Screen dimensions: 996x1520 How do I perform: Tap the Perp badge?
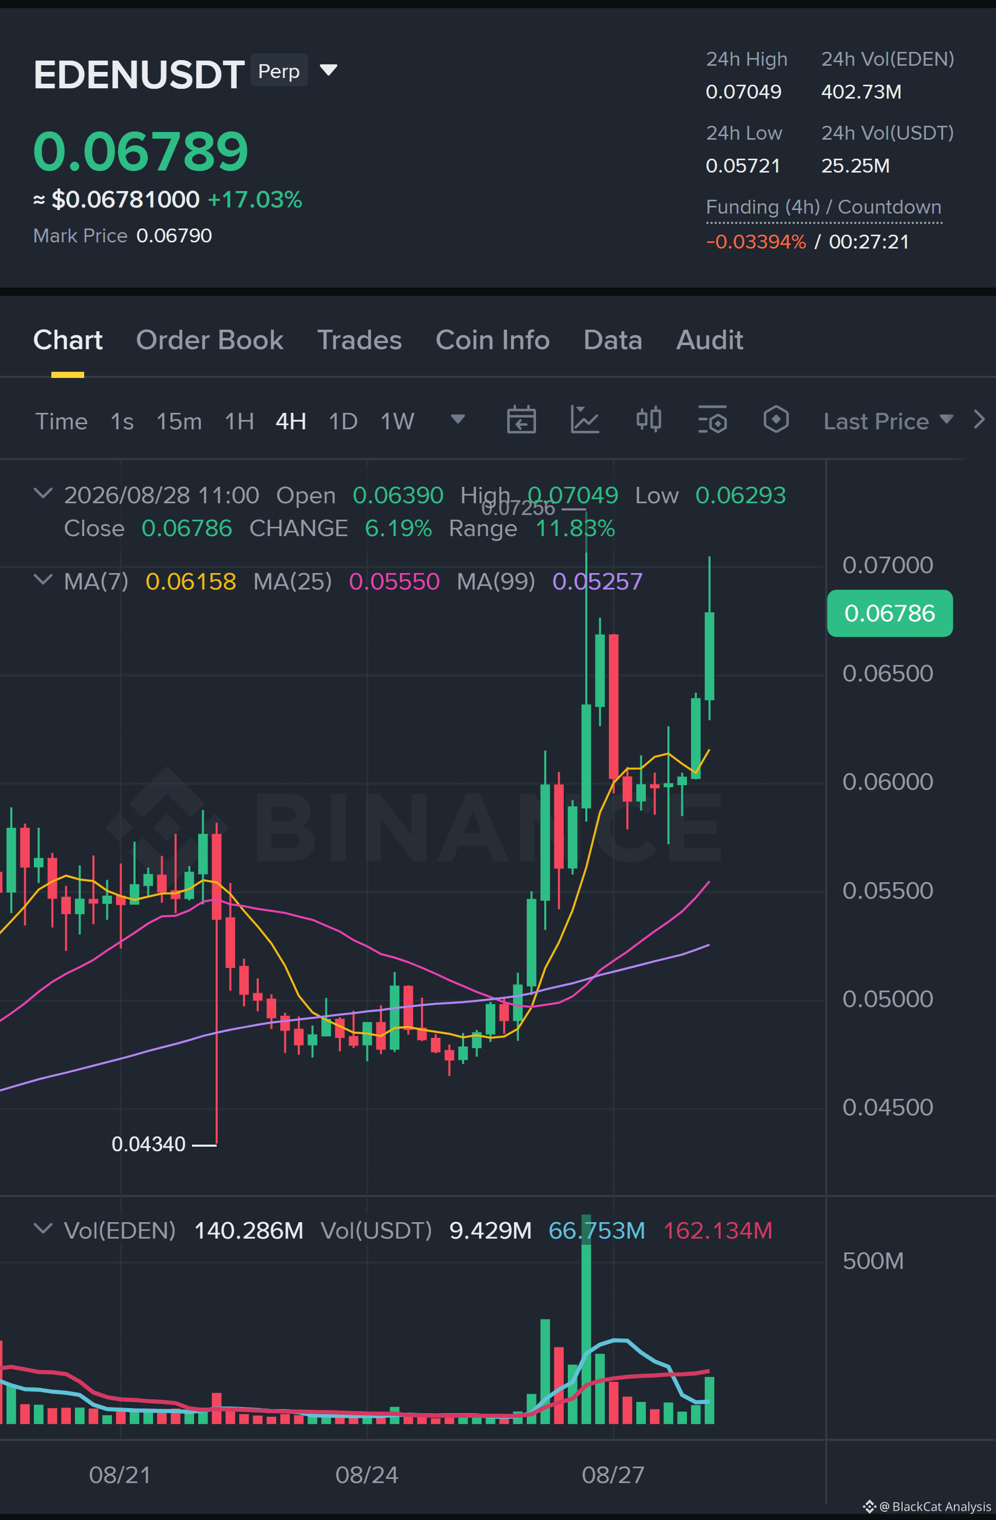pyautogui.click(x=279, y=70)
